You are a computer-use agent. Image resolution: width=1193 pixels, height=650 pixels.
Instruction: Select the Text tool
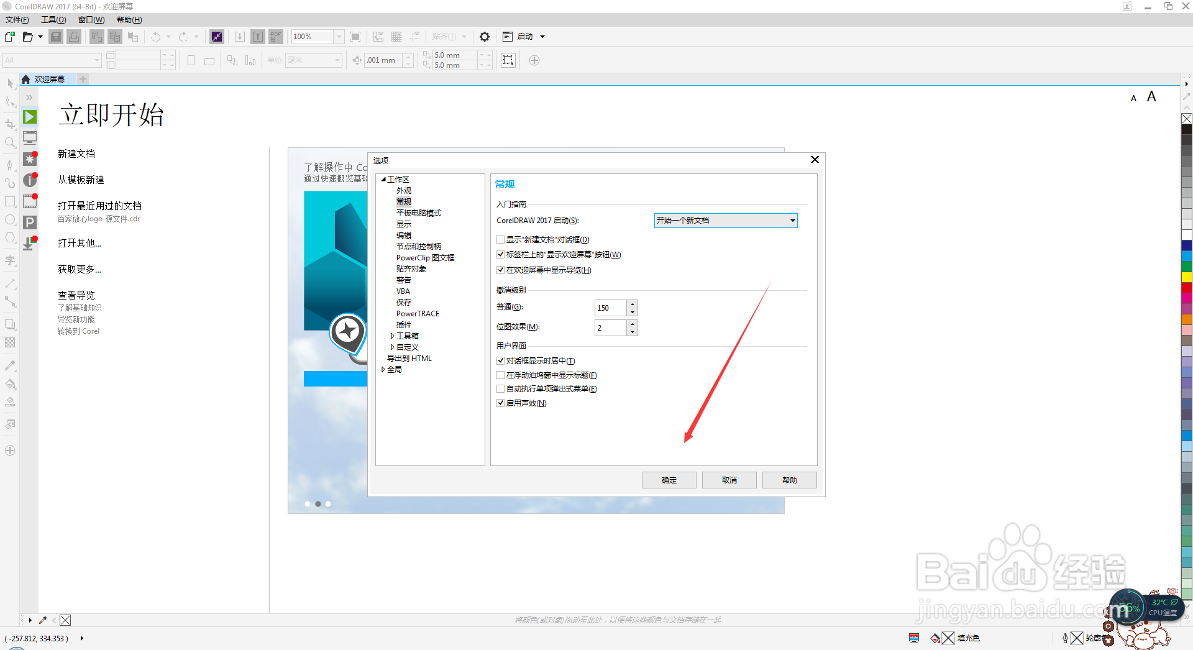pos(10,261)
